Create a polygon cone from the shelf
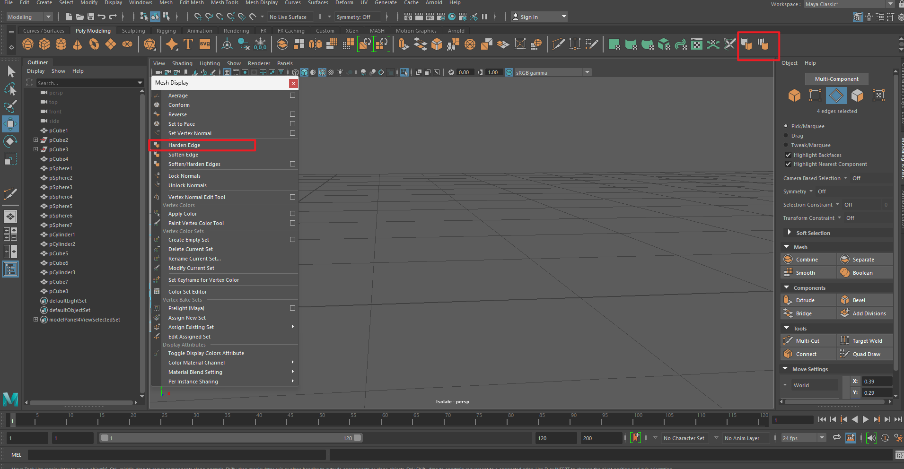The image size is (904, 469). tap(77, 44)
